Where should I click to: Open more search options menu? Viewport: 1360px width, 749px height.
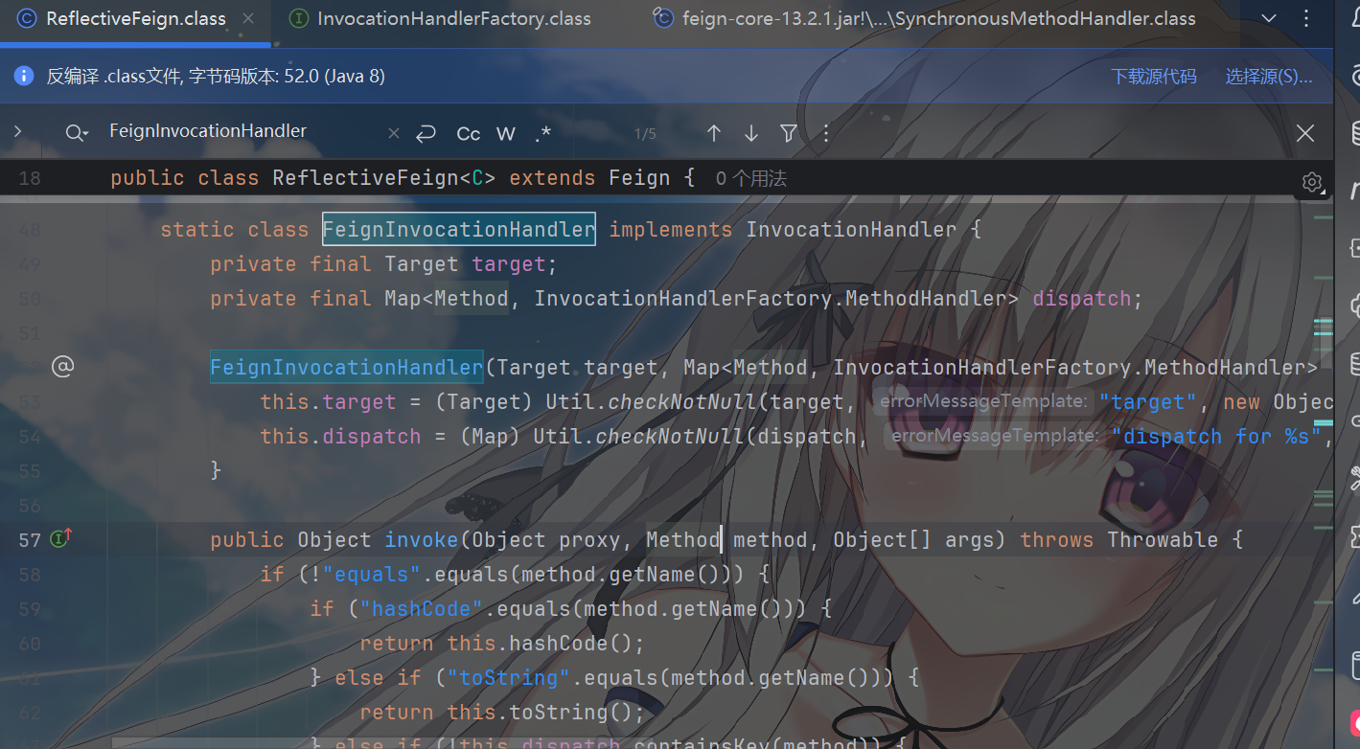[x=826, y=133]
